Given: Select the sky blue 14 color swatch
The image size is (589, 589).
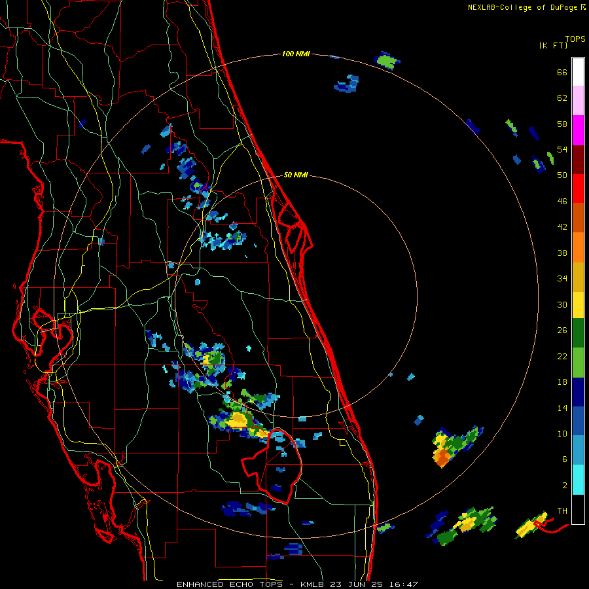Looking at the screenshot, I should (x=578, y=450).
